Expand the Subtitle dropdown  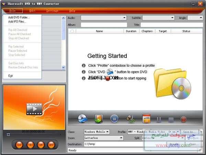[x=172, y=18]
